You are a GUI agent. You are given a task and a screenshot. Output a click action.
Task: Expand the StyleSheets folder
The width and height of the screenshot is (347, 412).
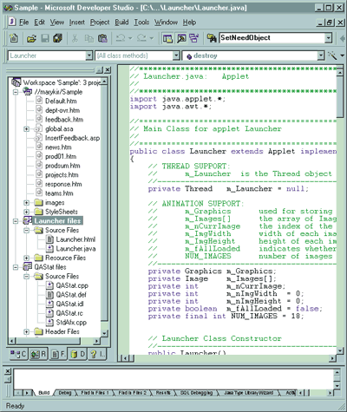tap(27, 212)
